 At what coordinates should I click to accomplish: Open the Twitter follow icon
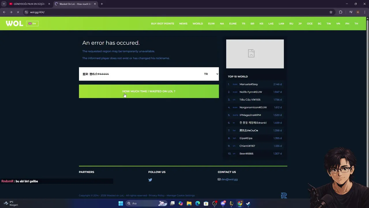[x=150, y=180]
